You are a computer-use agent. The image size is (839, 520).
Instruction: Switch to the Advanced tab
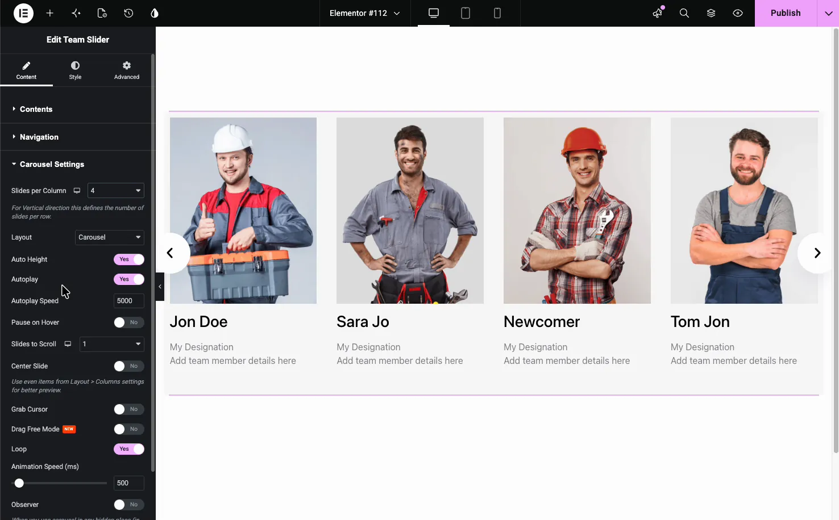(x=127, y=70)
